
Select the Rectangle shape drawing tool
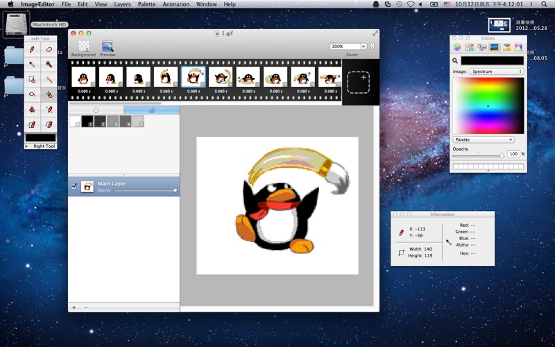[x=32, y=125]
